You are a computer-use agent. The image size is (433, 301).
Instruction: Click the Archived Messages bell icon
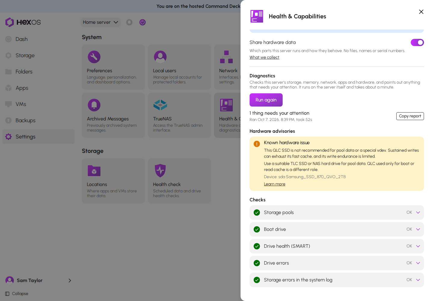(94, 105)
